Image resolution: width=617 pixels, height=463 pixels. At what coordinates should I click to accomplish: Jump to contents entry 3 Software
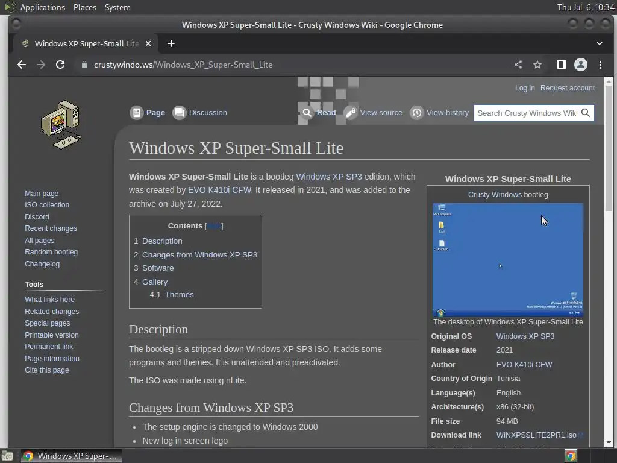click(x=154, y=268)
